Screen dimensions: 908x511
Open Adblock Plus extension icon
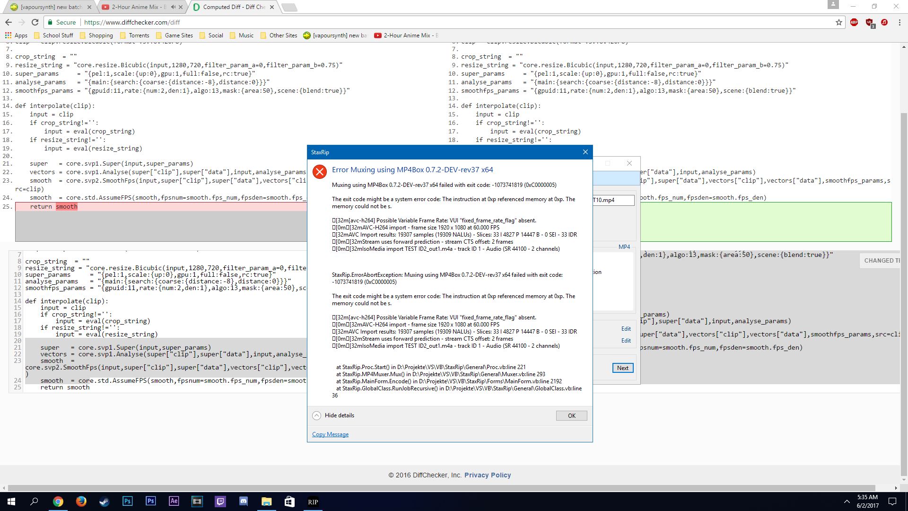click(x=854, y=22)
